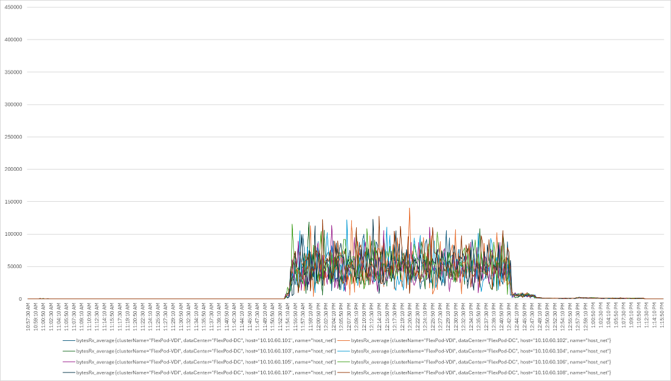
Task: Click the 12:00:50 PM time axis label
Action: coord(318,317)
